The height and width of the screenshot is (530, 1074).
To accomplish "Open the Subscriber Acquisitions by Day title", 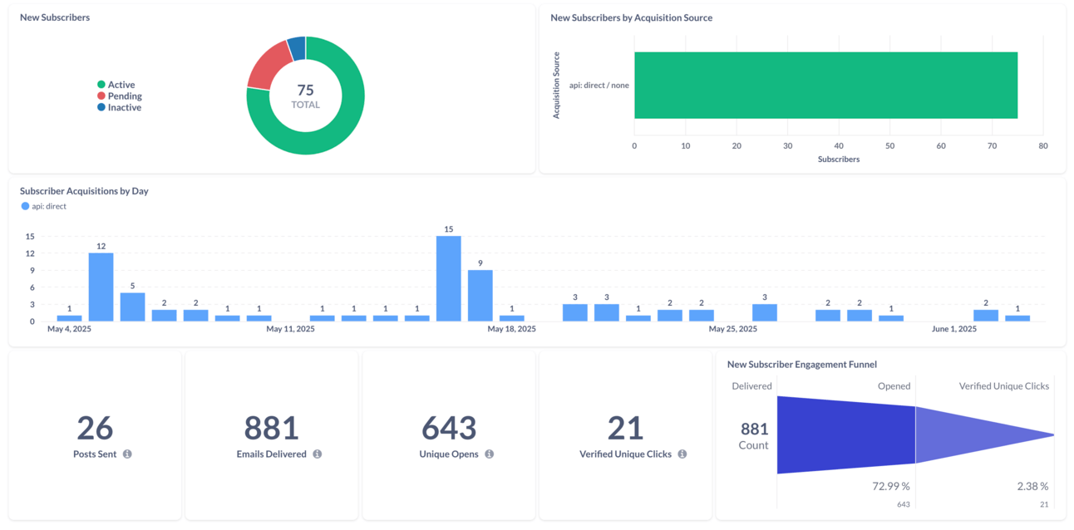I will tap(84, 191).
